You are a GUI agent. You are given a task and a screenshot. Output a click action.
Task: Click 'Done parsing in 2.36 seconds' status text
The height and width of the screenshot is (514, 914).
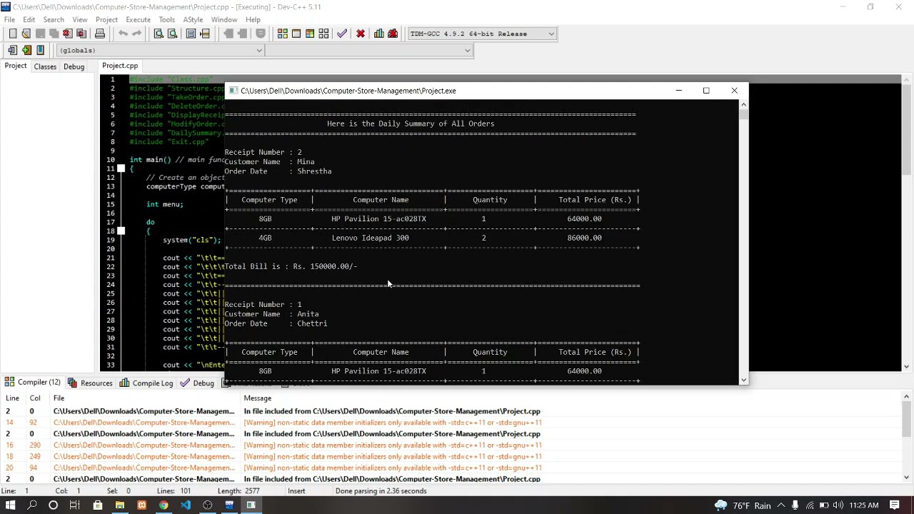(381, 491)
